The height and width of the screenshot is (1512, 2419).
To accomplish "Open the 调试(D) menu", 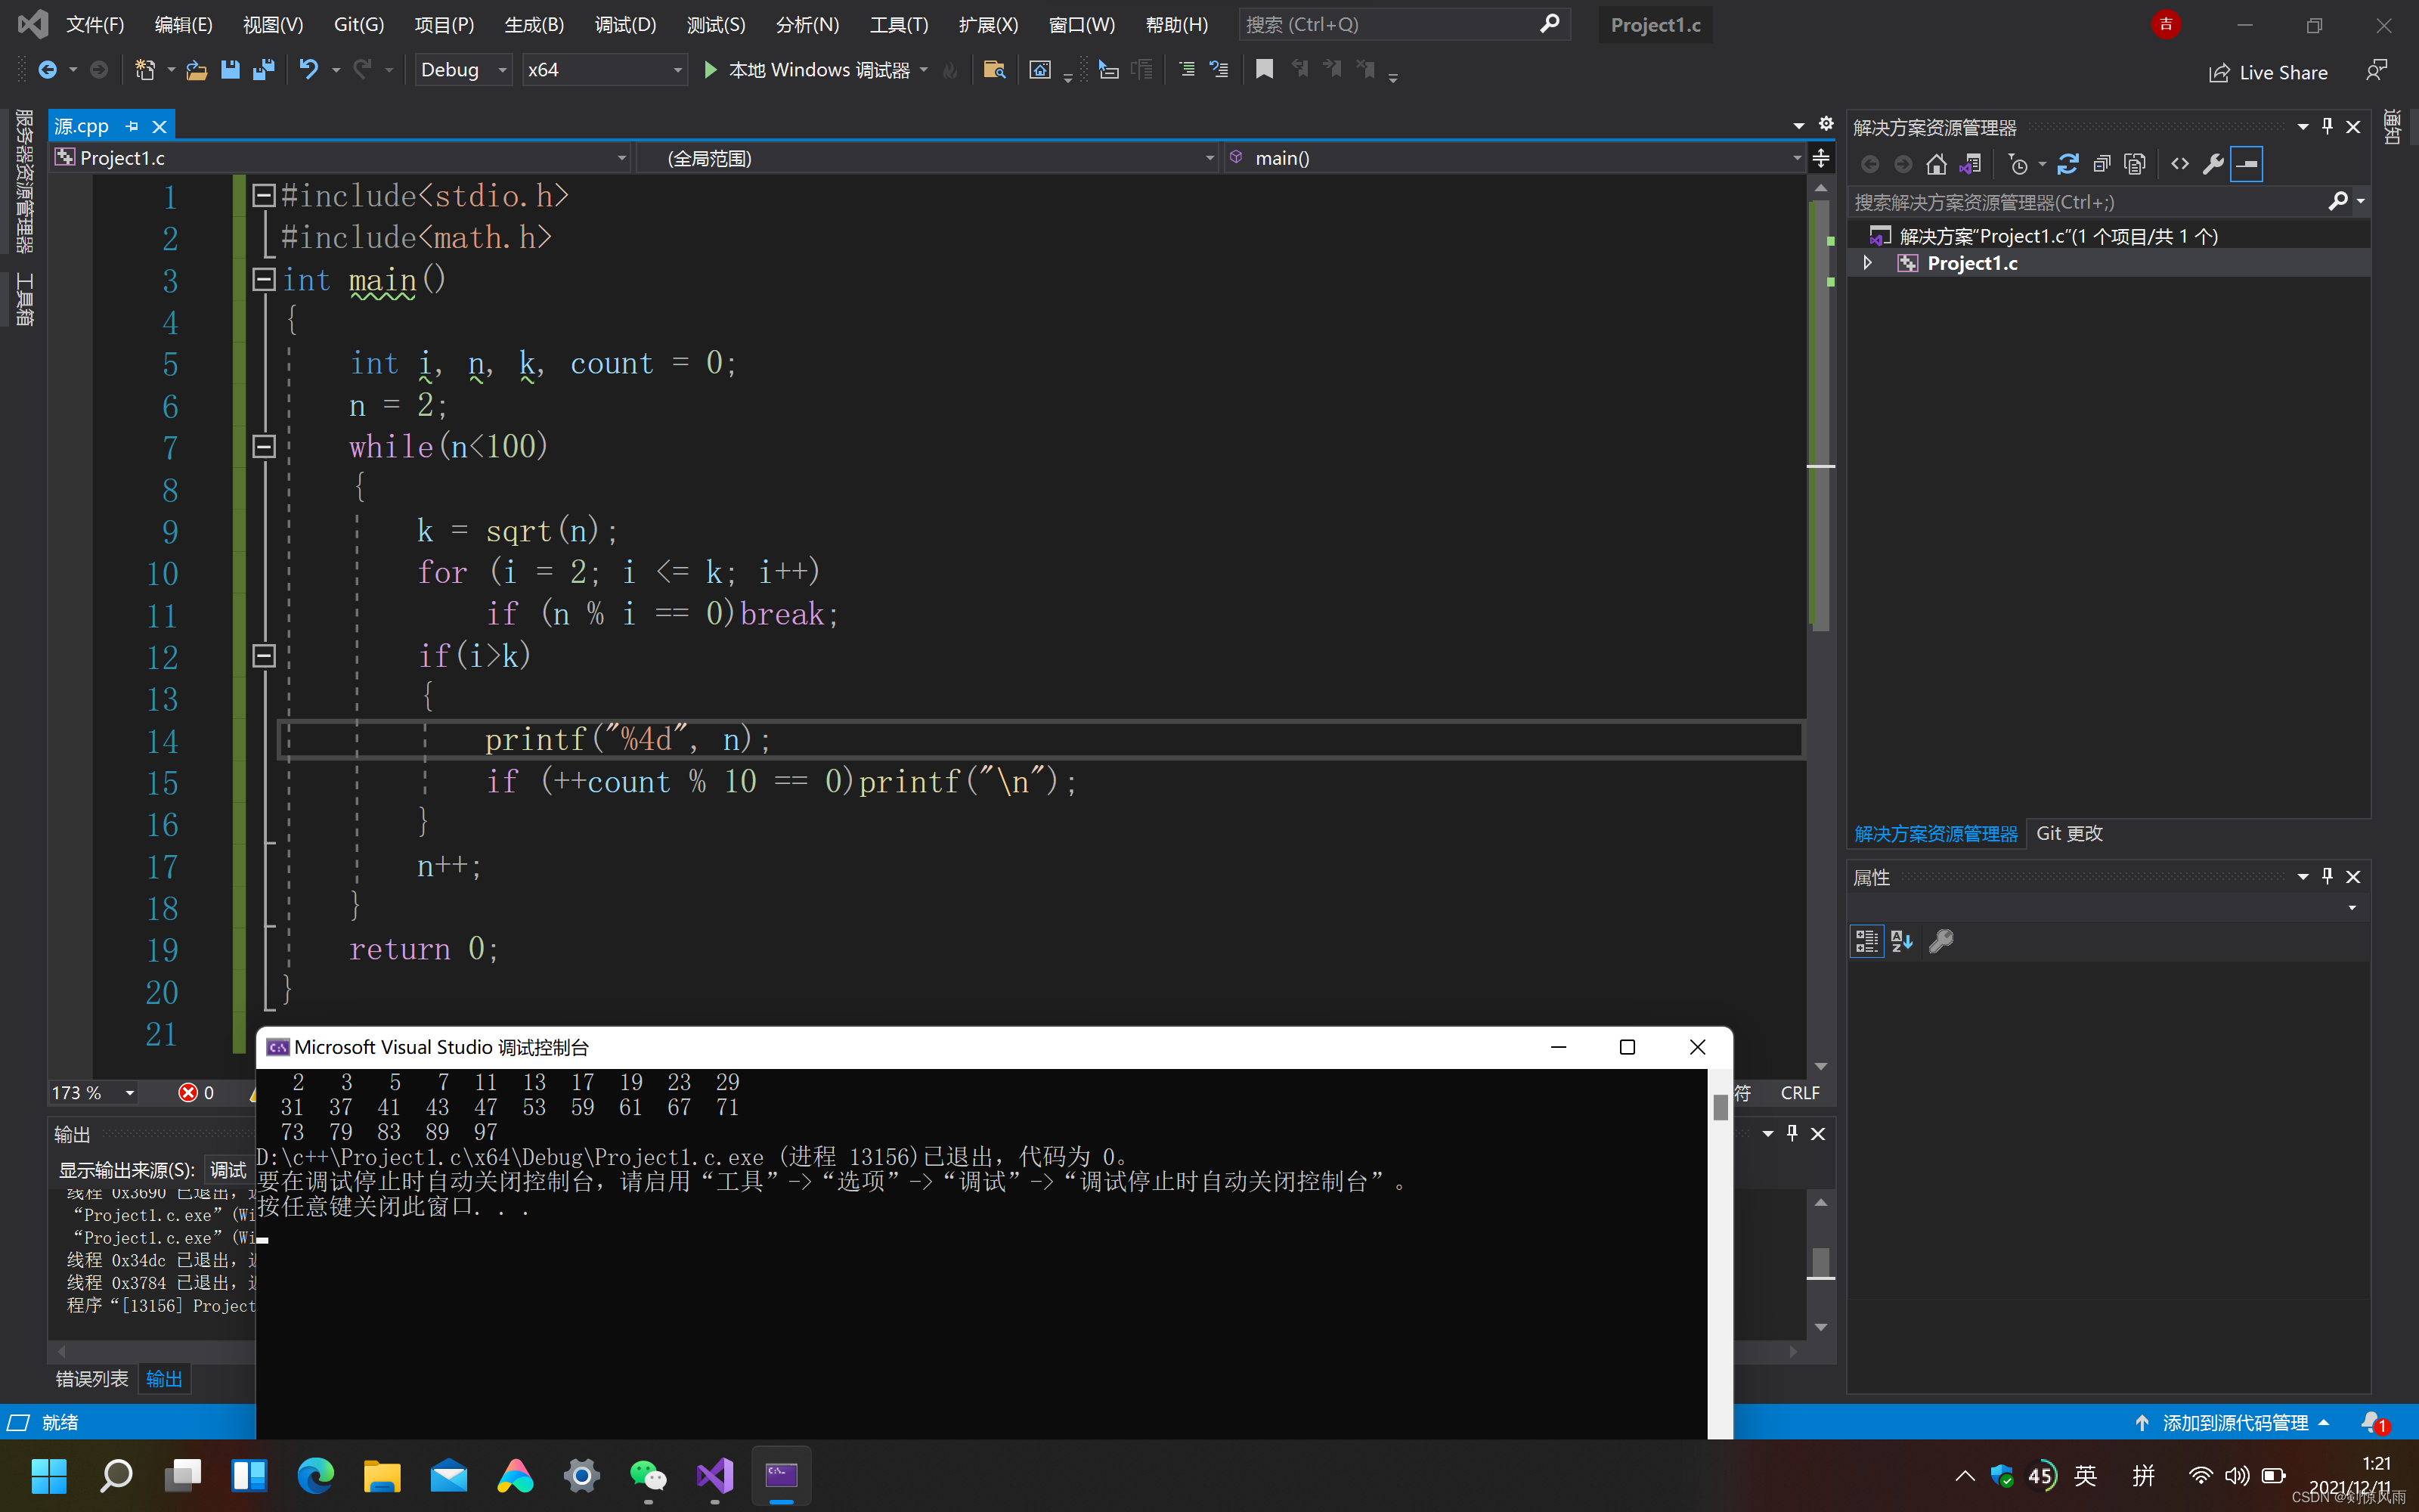I will (x=624, y=25).
